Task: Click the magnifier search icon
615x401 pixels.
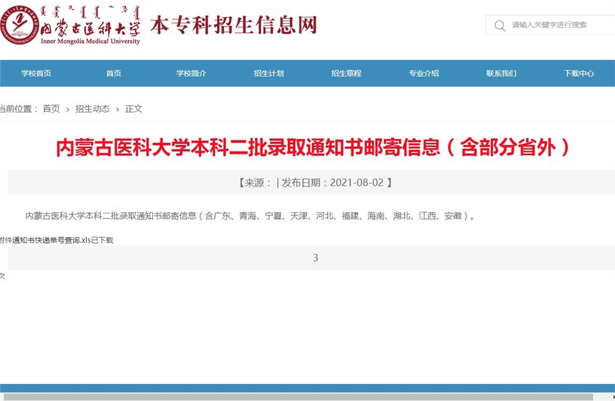Action: click(x=499, y=25)
